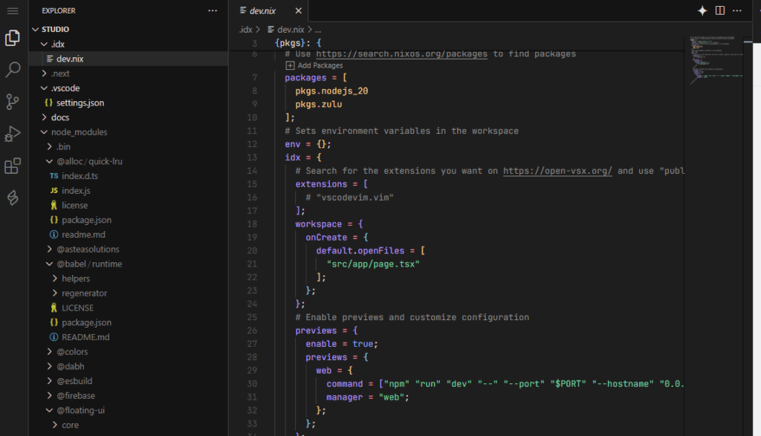Open the Search view icon

(x=13, y=70)
